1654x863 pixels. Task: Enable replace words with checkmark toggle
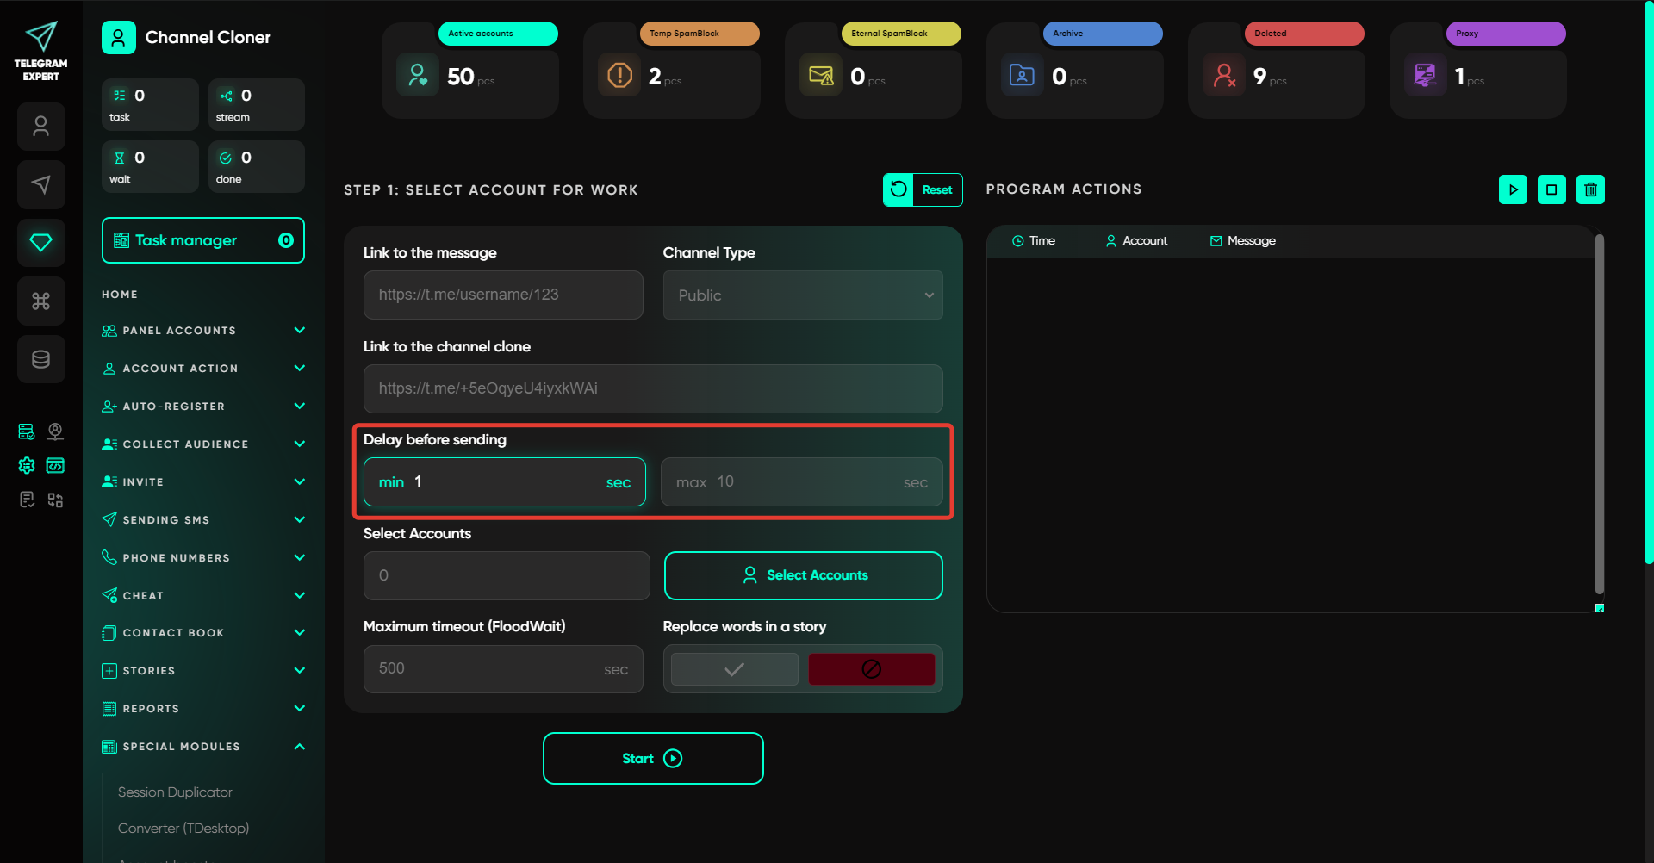[734, 669]
